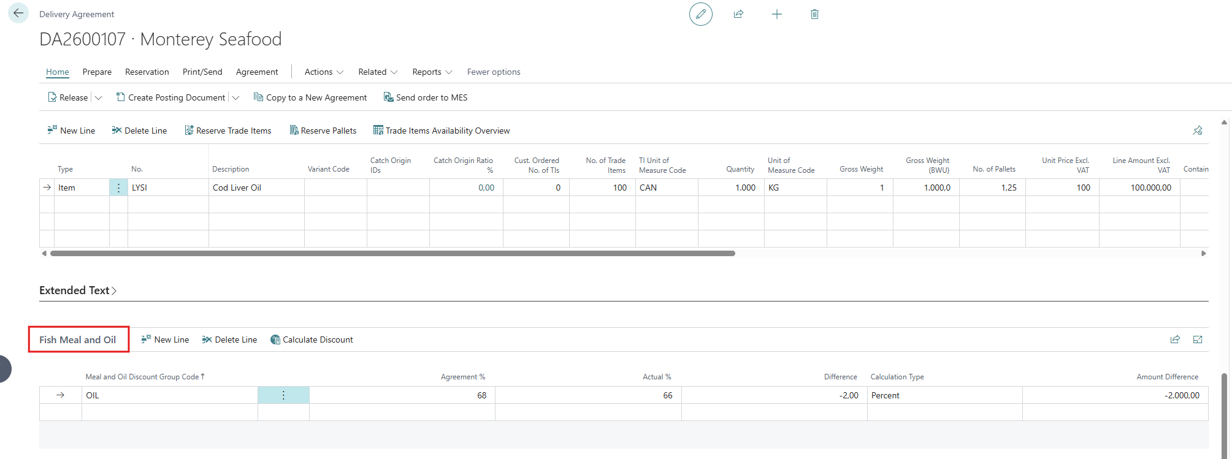The image size is (1232, 459).
Task: Expand the Extended Text section
Action: [x=78, y=290]
